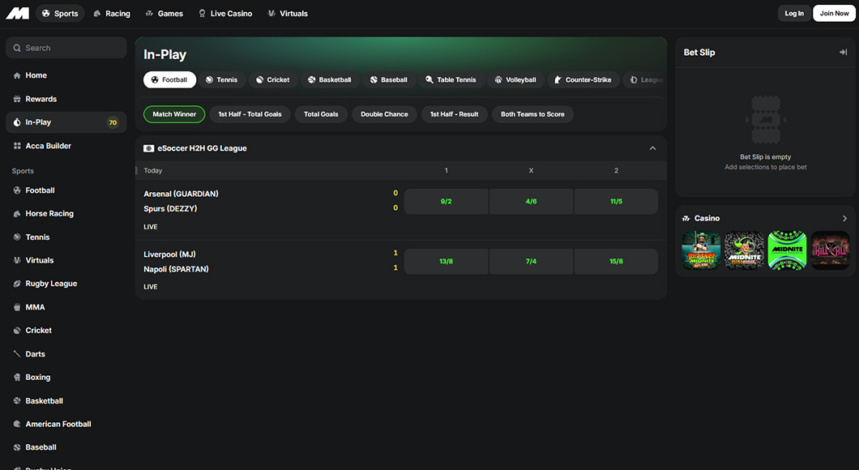The height and width of the screenshot is (470, 859).
Task: Select the Counter-Strike In-Play chip
Action: (583, 80)
